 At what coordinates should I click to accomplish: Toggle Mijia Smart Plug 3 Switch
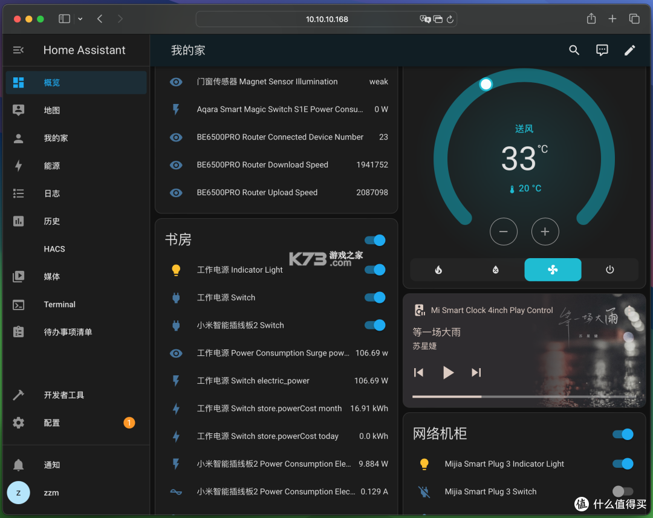coord(623,491)
